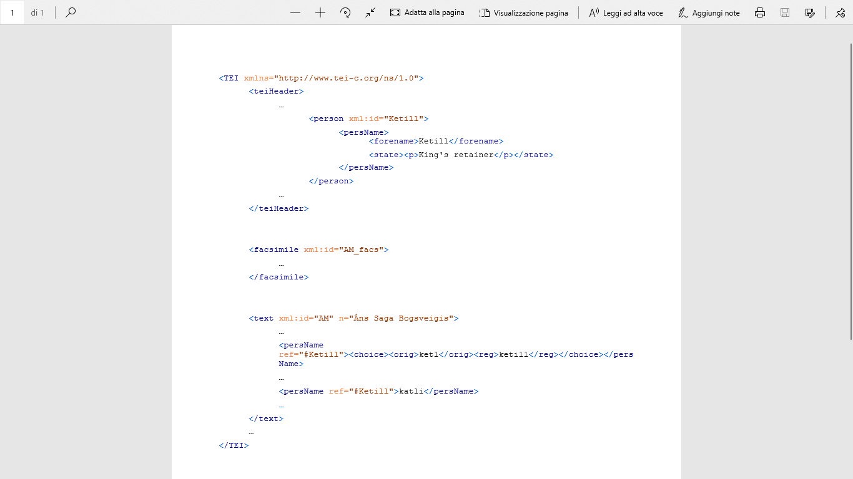Click Adatta alla pagina
The width and height of the screenshot is (853, 479).
(x=427, y=12)
